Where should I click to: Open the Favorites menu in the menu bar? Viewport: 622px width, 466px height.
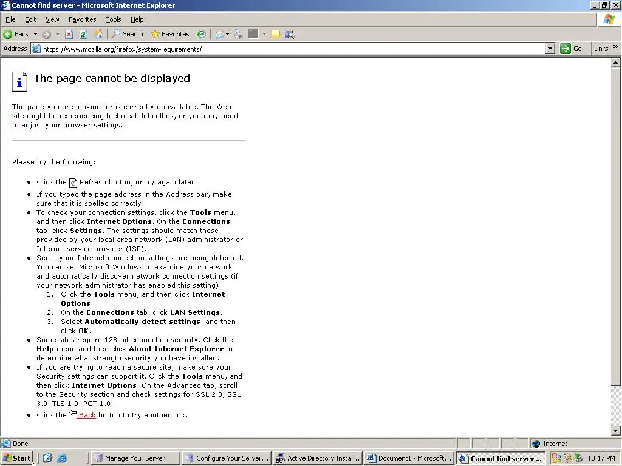point(82,19)
